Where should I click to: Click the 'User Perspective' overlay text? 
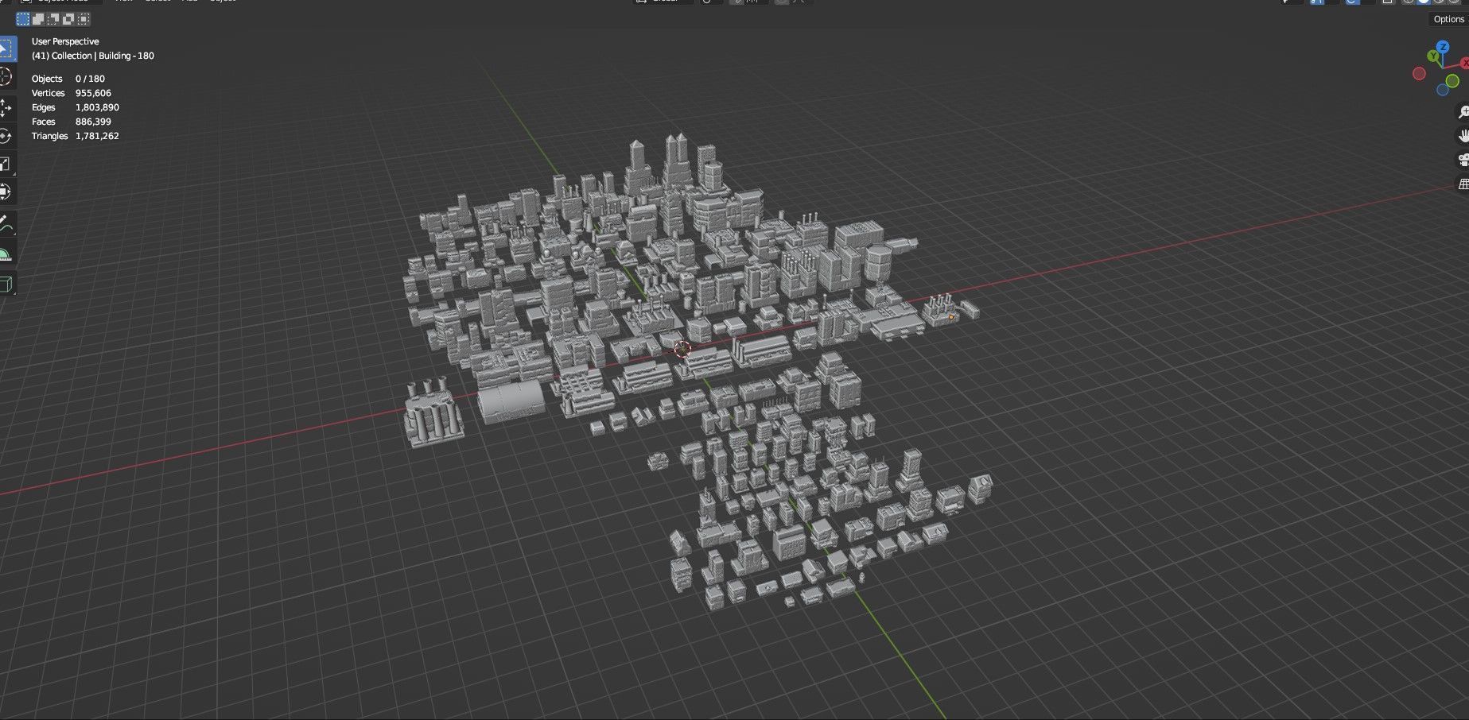coord(65,41)
